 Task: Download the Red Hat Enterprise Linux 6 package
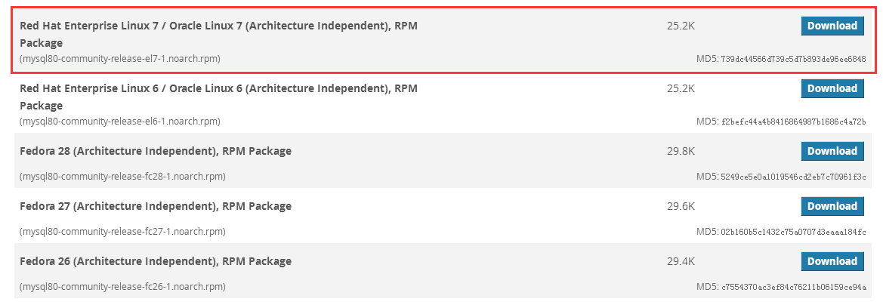832,88
